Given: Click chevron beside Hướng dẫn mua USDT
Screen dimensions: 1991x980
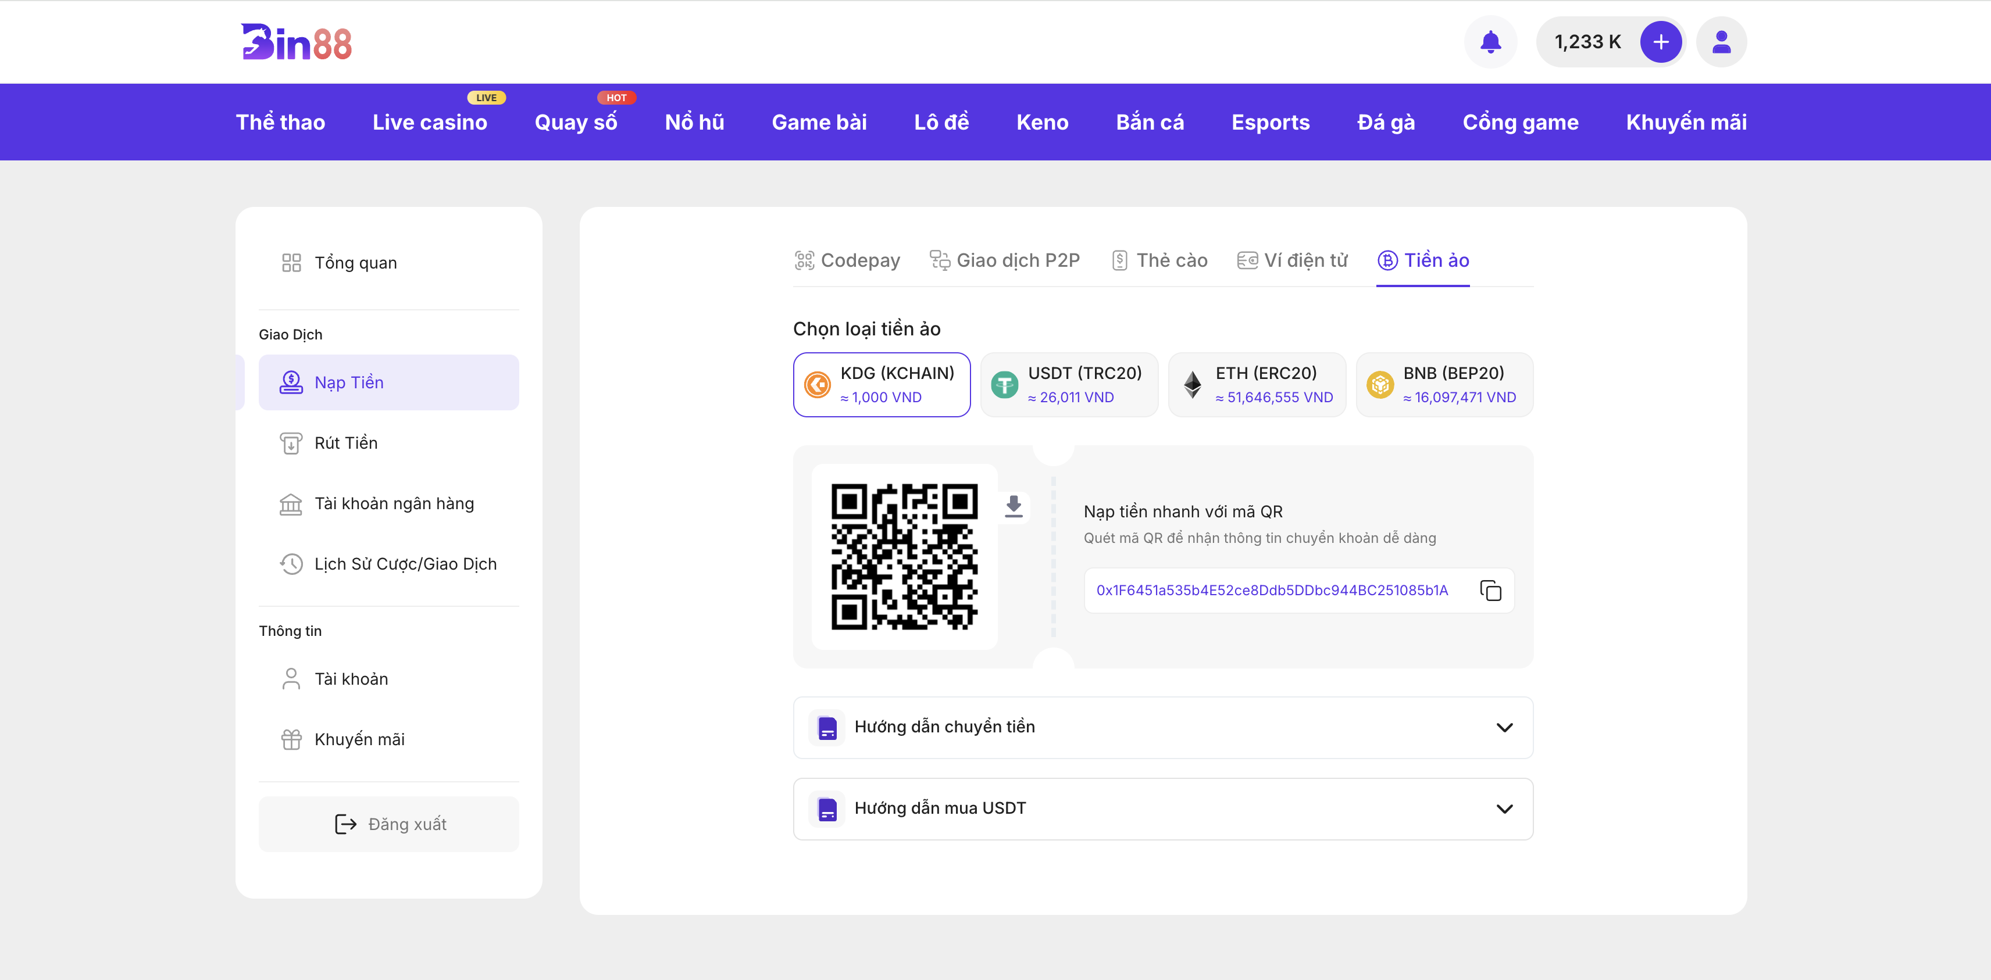Looking at the screenshot, I should tap(1504, 809).
